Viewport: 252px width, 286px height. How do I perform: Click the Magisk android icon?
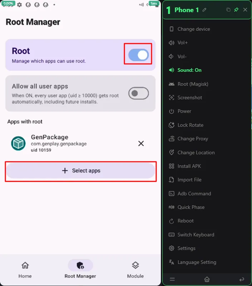(172, 84)
